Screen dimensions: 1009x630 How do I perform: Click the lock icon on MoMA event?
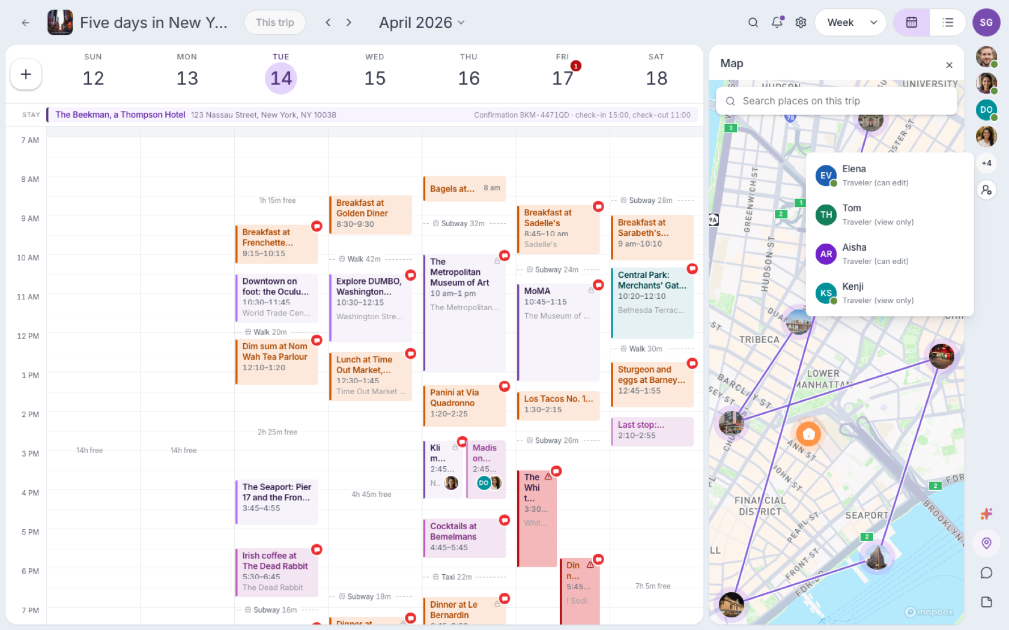pos(591,291)
